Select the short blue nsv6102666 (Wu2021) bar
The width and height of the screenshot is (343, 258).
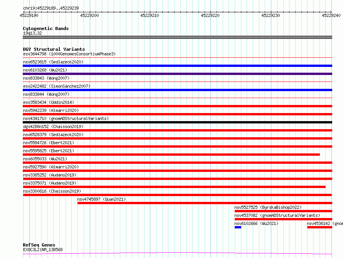point(238,227)
